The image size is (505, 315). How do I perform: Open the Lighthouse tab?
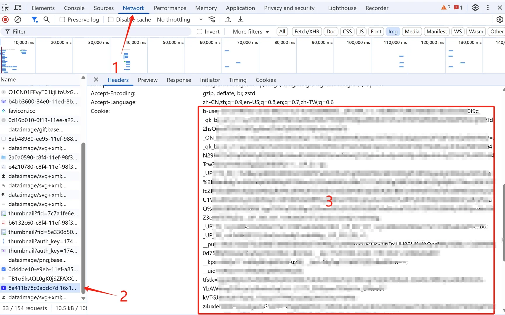[x=342, y=8]
